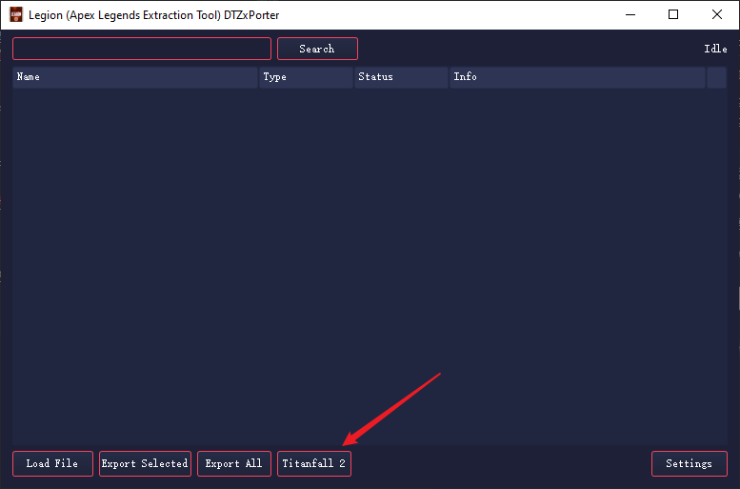Click Export Selected button

pos(145,463)
